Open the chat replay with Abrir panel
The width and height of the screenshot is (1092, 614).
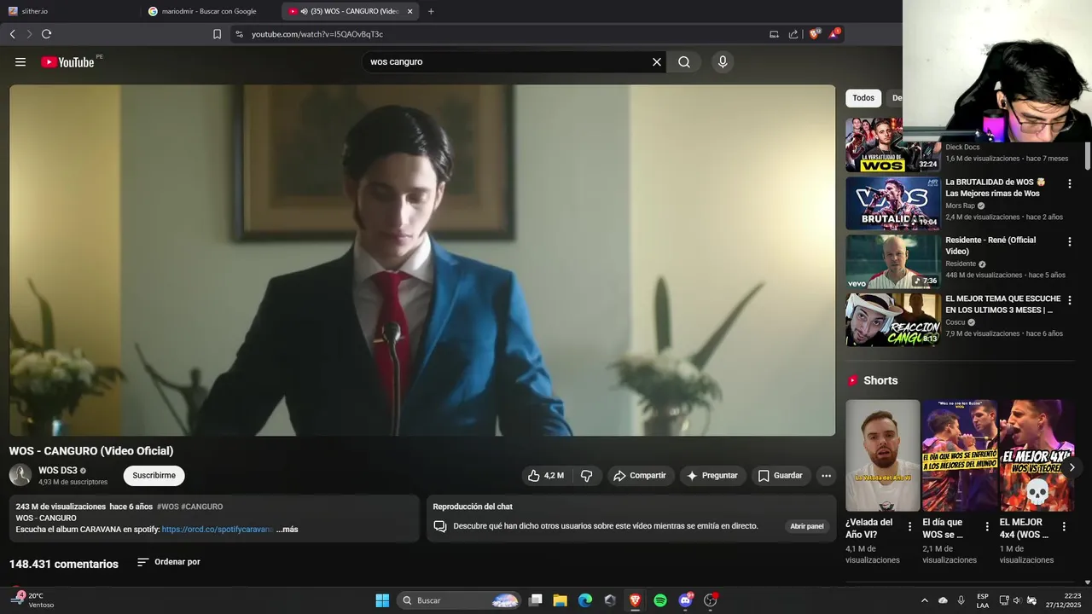[x=807, y=526]
